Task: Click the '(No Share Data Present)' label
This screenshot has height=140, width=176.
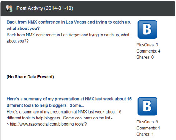Action: tap(30, 77)
